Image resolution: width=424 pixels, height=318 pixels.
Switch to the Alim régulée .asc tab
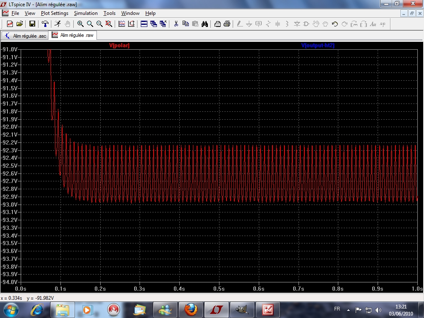tap(25, 36)
